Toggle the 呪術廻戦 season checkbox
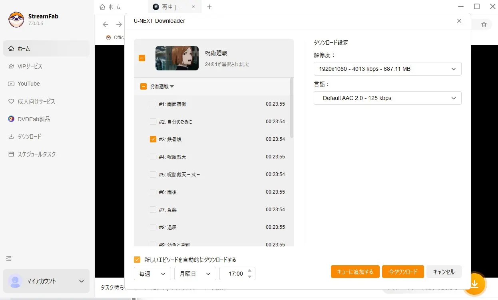 click(143, 86)
